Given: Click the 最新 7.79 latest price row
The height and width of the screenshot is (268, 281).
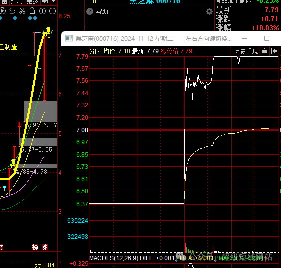Looking at the screenshot, I should click(247, 10).
